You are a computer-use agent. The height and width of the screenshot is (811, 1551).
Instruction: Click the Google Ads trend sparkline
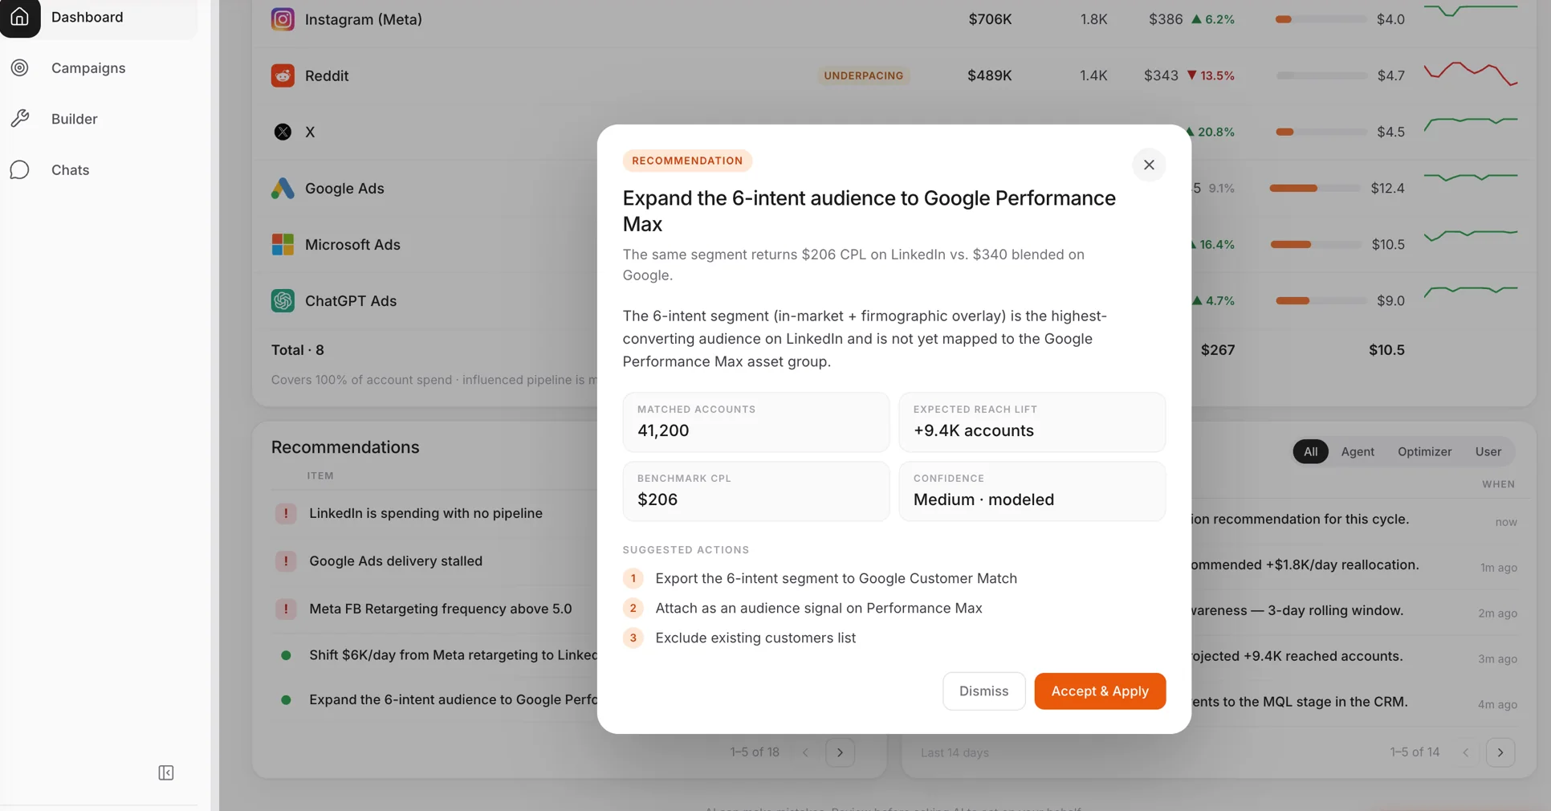point(1471,177)
